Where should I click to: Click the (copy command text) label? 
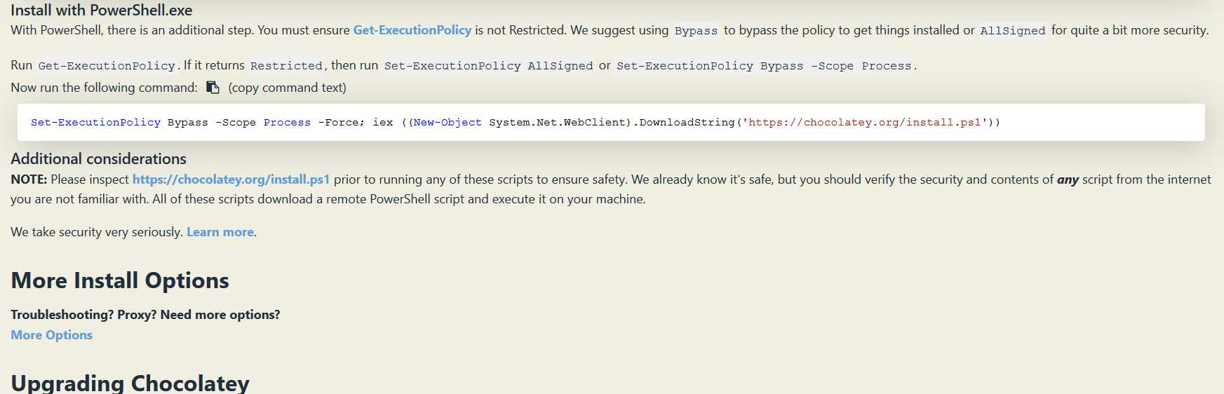(x=288, y=88)
